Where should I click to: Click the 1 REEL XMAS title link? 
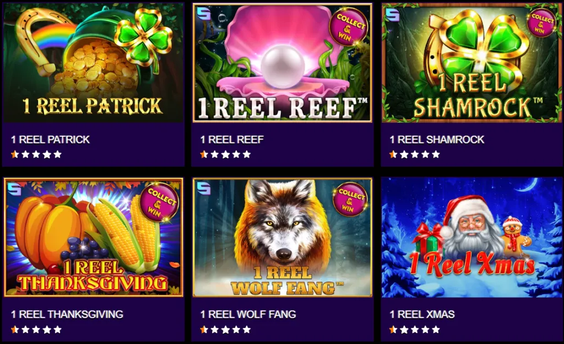422,314
